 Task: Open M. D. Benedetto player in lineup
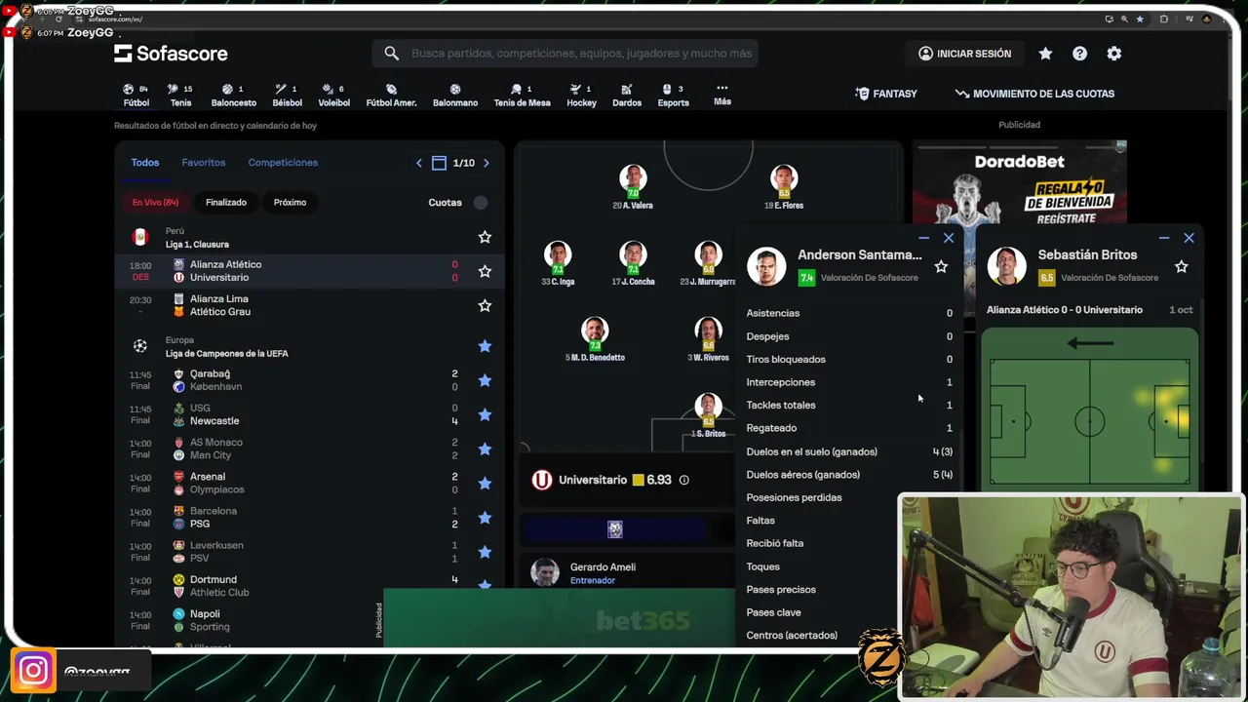595,339
